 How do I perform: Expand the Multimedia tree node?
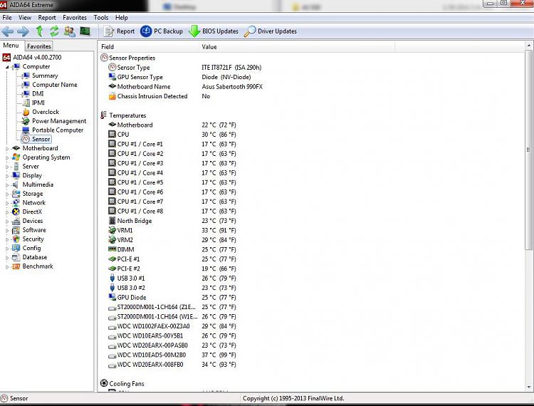7,185
